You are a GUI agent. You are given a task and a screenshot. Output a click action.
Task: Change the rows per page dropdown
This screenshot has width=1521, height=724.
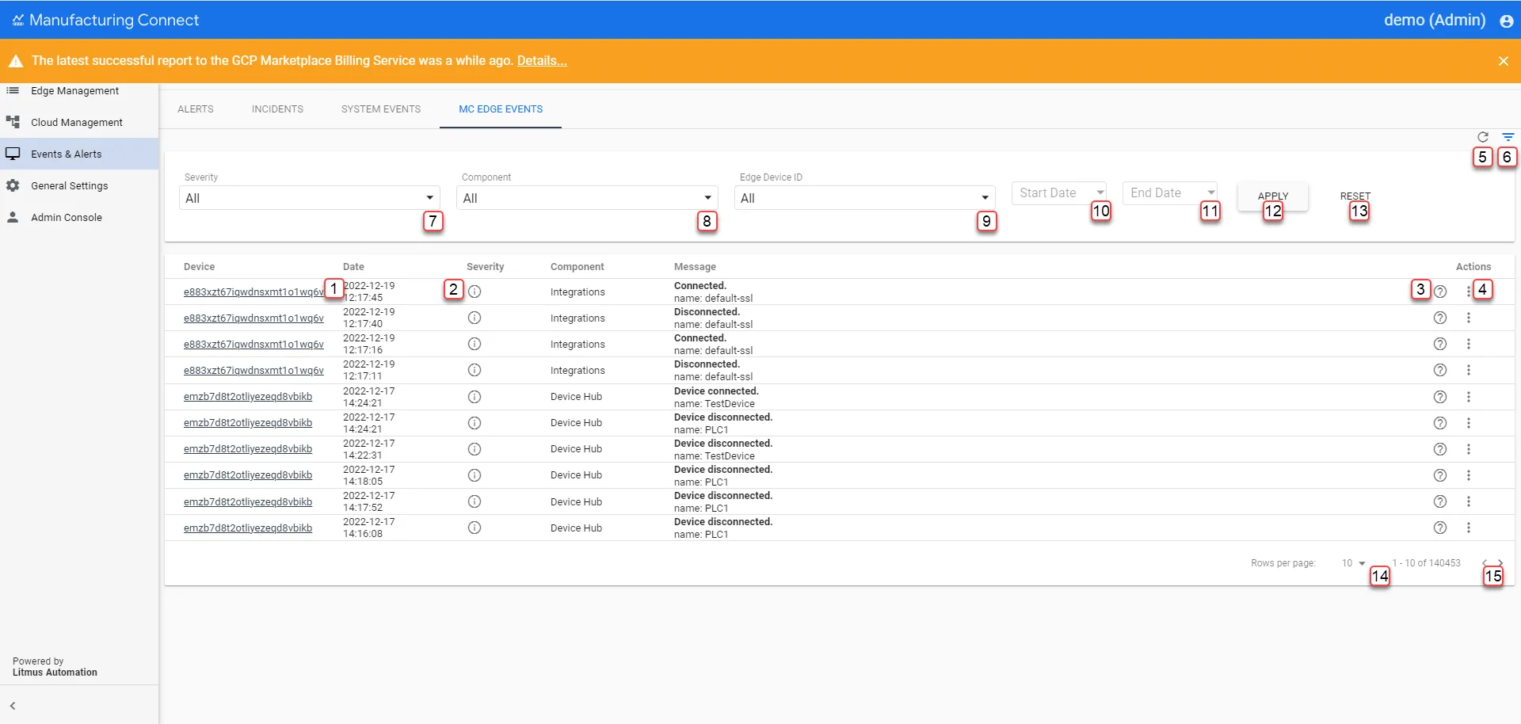point(1354,563)
